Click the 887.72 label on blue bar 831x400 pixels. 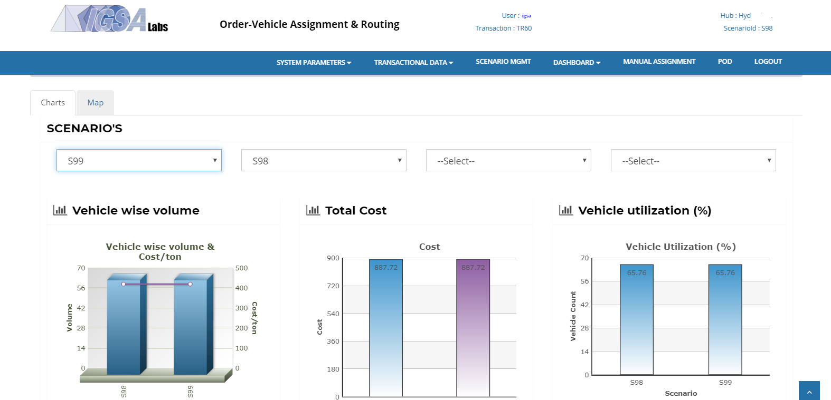(386, 268)
